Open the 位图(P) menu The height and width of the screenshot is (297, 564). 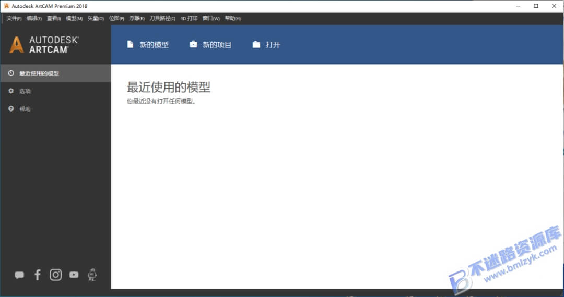click(x=116, y=18)
